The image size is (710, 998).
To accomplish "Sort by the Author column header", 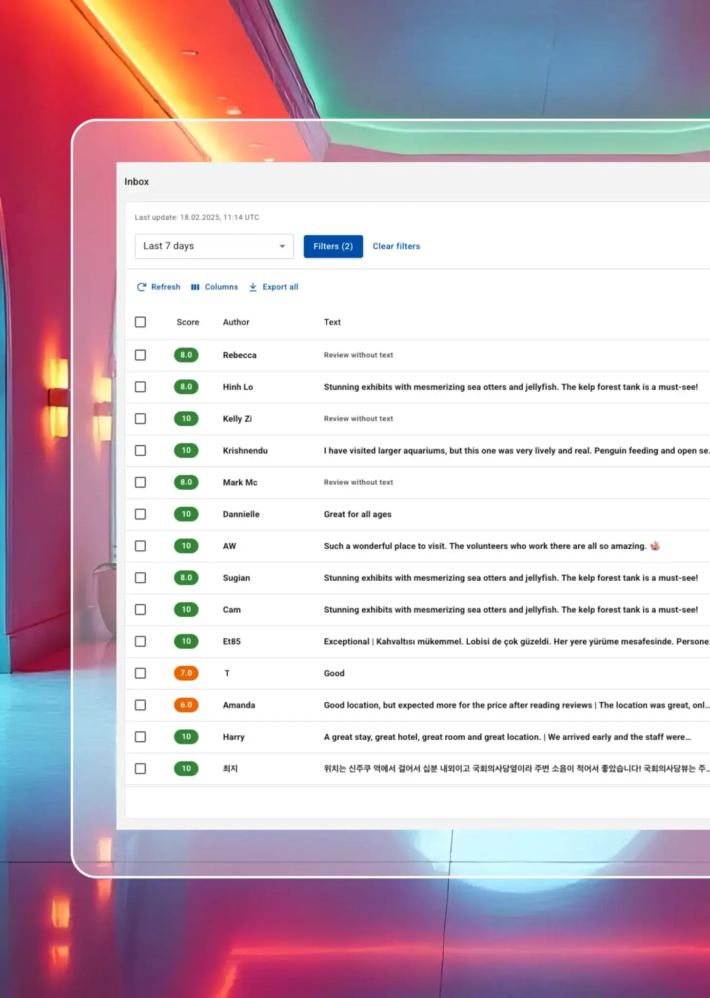I will coord(236,322).
